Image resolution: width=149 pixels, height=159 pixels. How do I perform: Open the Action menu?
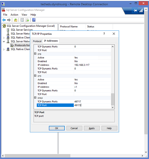pos(14,15)
